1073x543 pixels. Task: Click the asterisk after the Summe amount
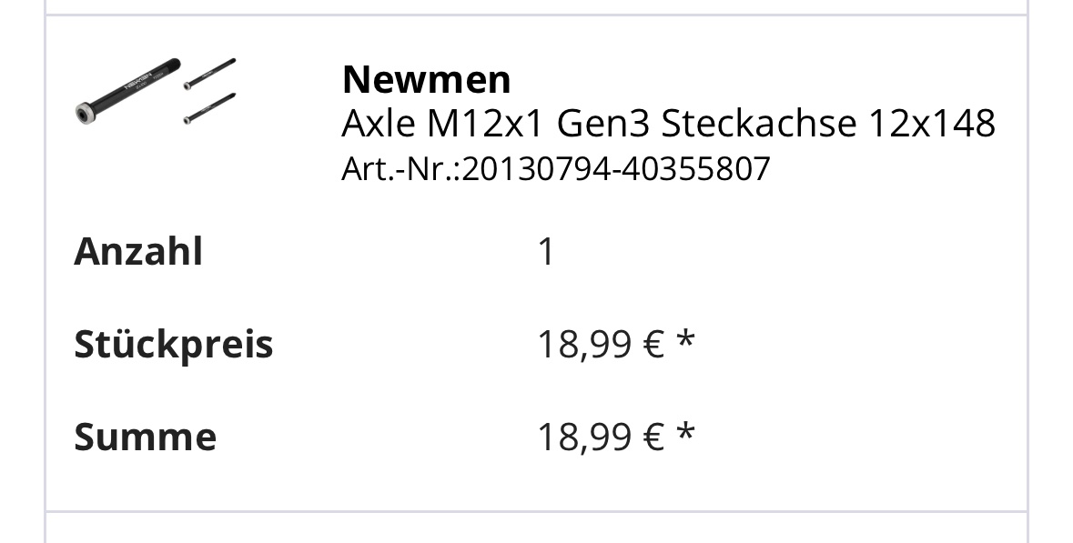pos(685,431)
